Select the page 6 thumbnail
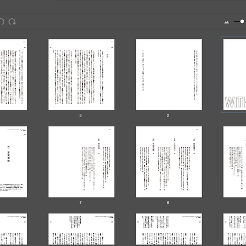This screenshot has height=246, width=246. pyautogui.click(x=169, y=162)
